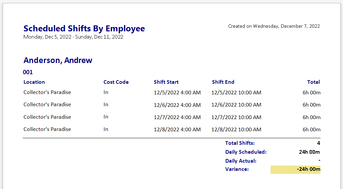Click the '6h 00m' total for 12/6/2022
Screen dimensions: 343x189
312,105
